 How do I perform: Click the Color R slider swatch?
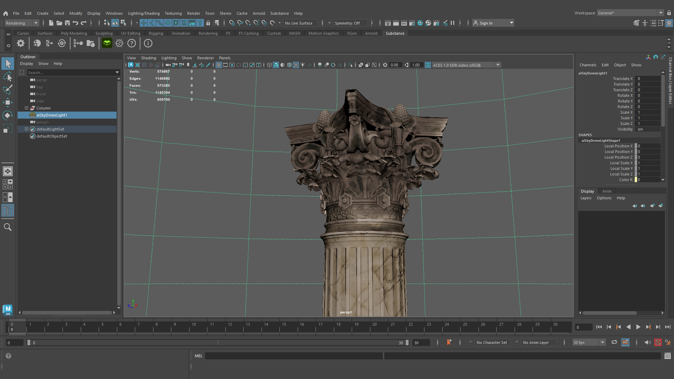point(636,180)
